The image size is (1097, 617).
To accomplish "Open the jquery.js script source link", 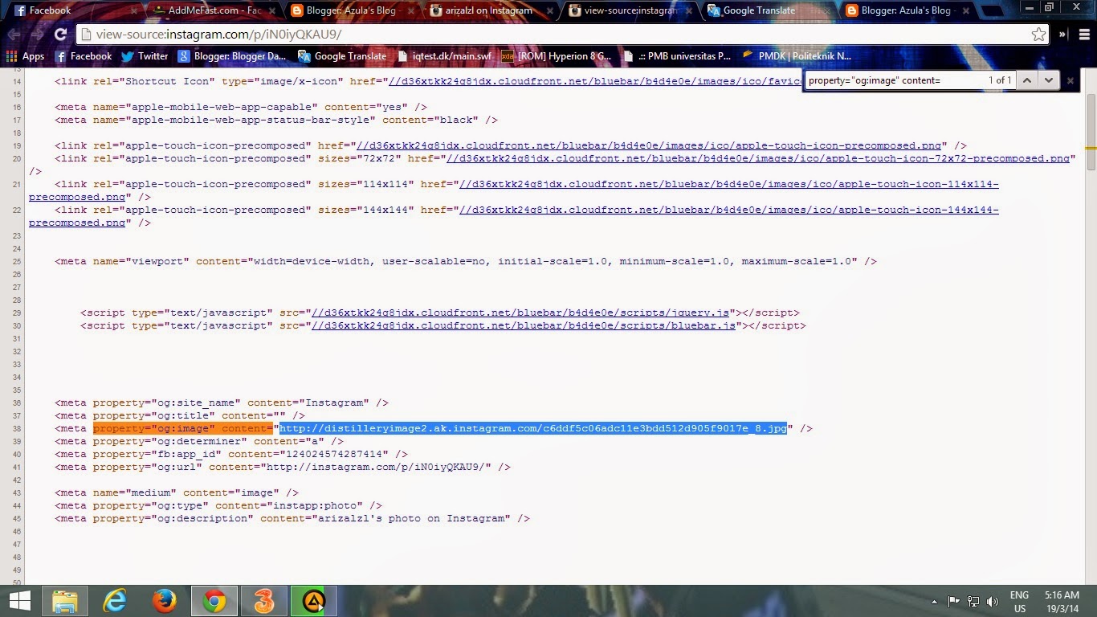I will tap(520, 313).
